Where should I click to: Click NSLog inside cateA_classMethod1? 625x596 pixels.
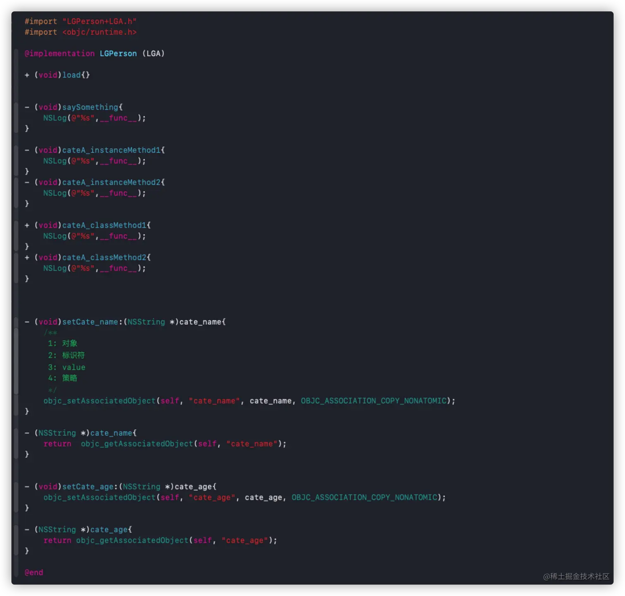(x=55, y=236)
